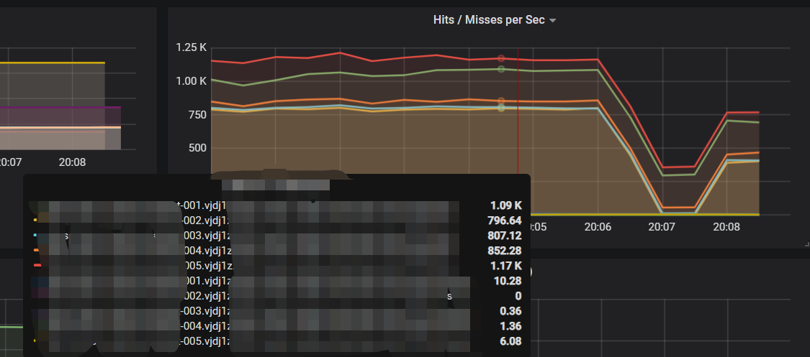Image resolution: width=810 pixels, height=357 pixels.
Task: Click the blue series swatch in the 807.12 row
Action: pyautogui.click(x=36, y=235)
